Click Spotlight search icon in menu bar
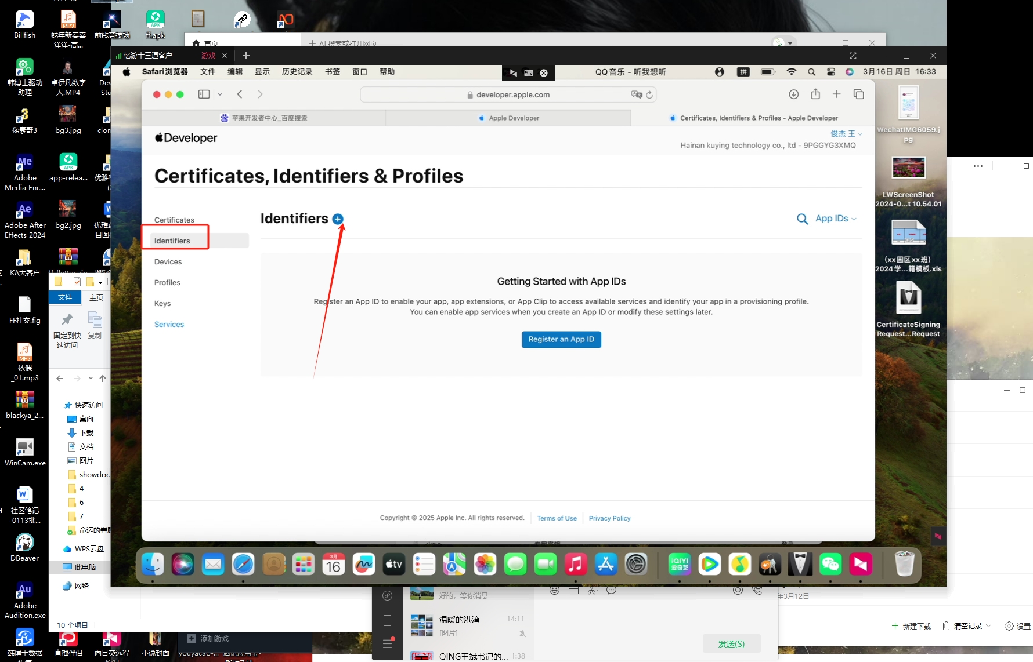The height and width of the screenshot is (662, 1033). point(811,72)
